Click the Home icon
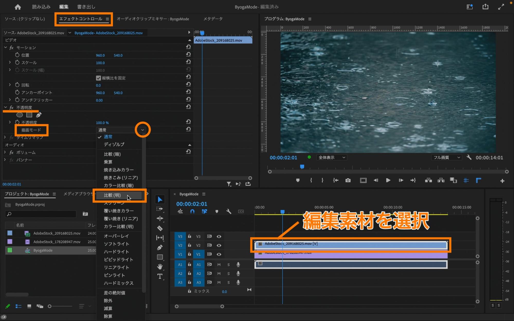This screenshot has height=321, width=514. (18, 7)
